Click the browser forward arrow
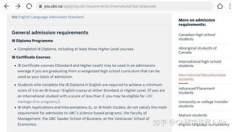 tap(18, 6)
